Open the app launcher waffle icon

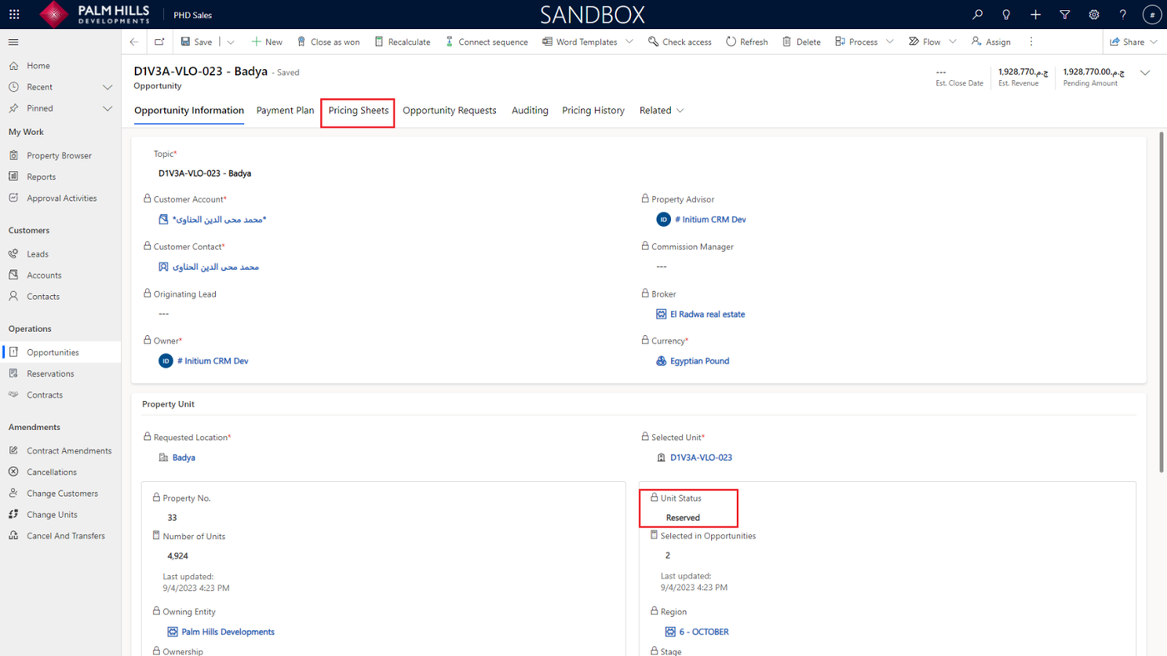[14, 14]
